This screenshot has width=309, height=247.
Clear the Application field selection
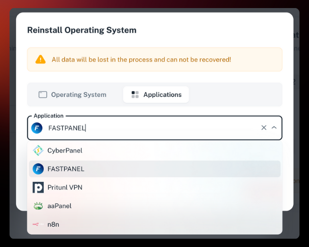[264, 128]
